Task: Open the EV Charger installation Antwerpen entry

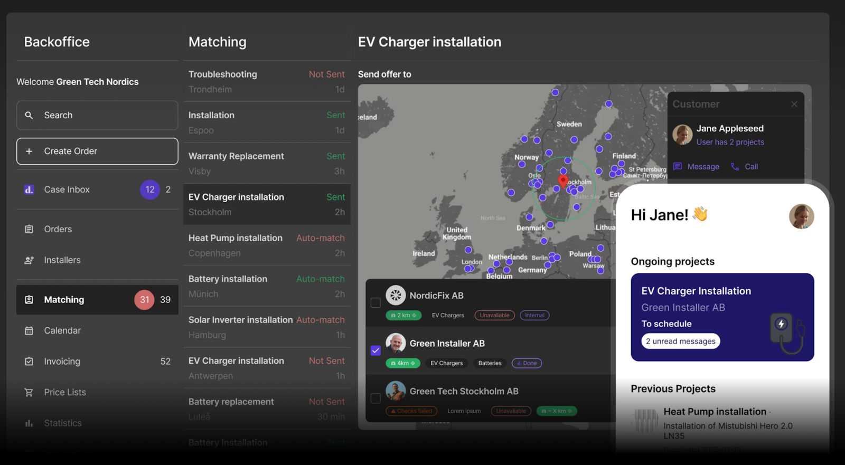Action: tap(266, 368)
